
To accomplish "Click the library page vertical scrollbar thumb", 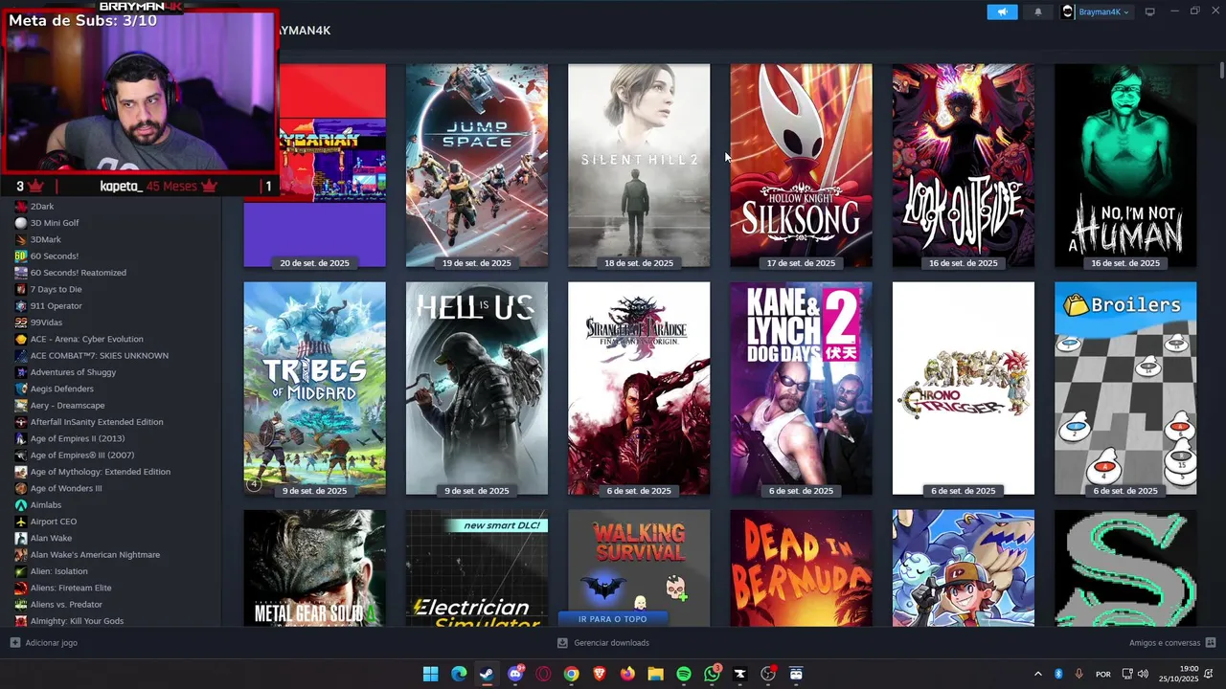I will 1222,71.
